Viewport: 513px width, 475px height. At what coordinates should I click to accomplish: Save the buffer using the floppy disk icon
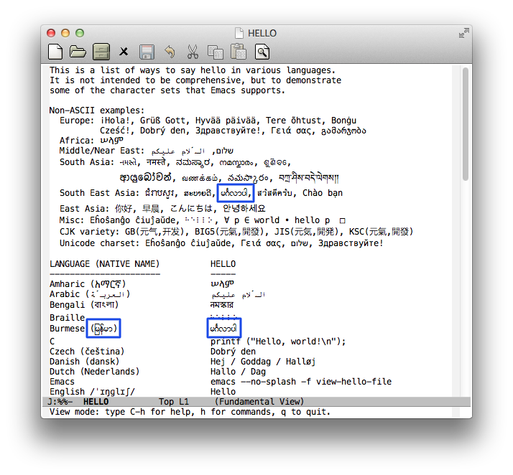(x=147, y=52)
